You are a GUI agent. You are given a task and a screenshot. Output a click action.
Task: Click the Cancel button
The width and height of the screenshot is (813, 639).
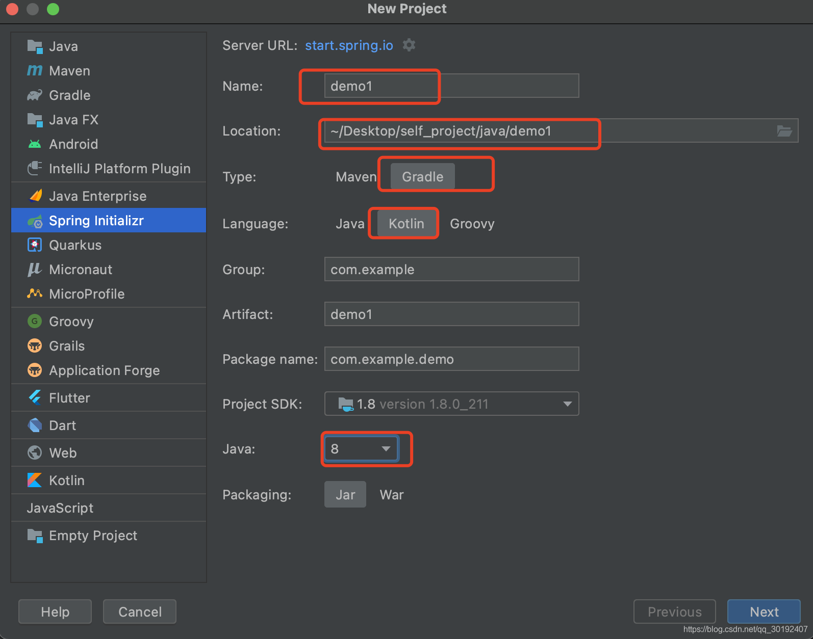(x=140, y=611)
